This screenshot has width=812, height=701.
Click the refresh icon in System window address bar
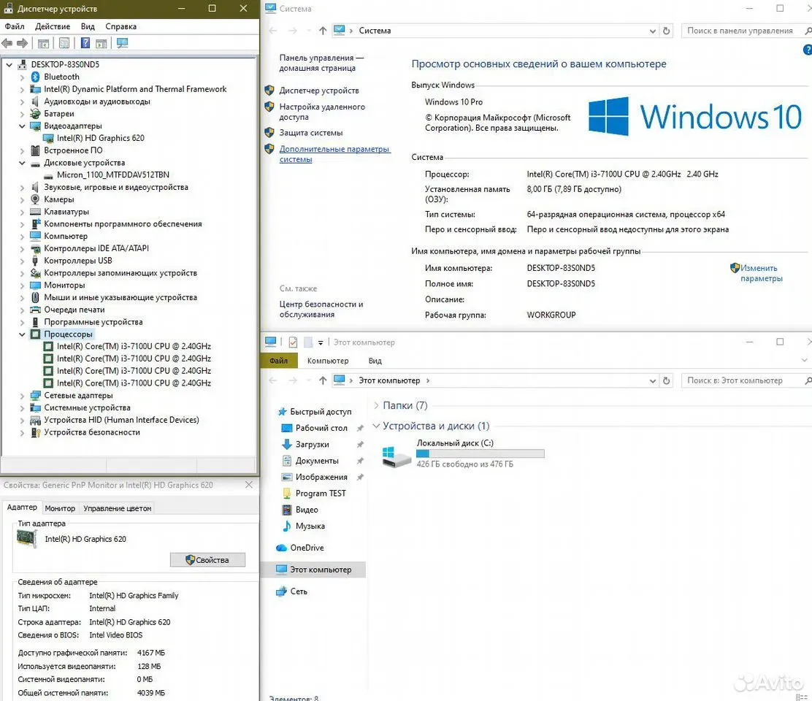667,31
